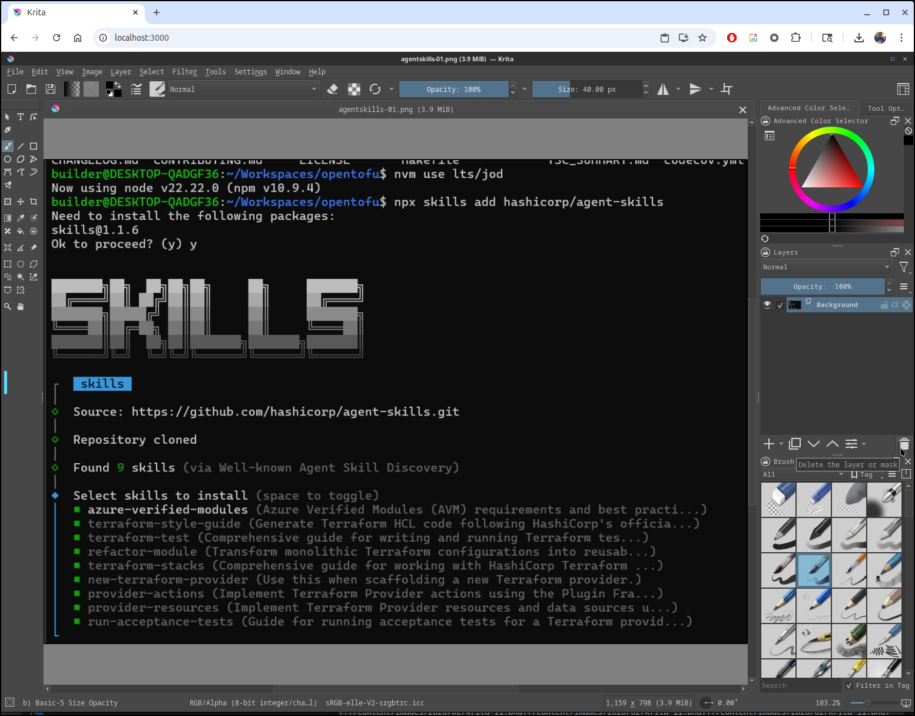This screenshot has width=915, height=716.
Task: Toggle the Filter in Tag checkbox
Action: tap(848, 685)
